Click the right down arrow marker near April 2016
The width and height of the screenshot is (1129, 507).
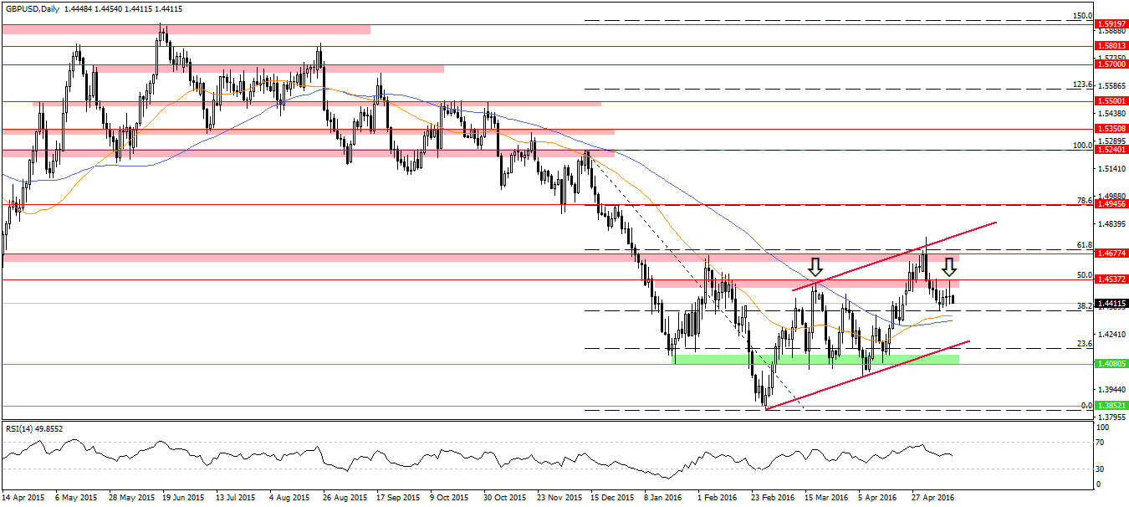point(949,268)
